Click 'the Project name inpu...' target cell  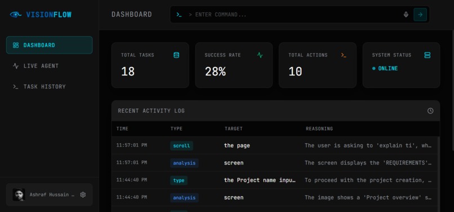click(260, 180)
